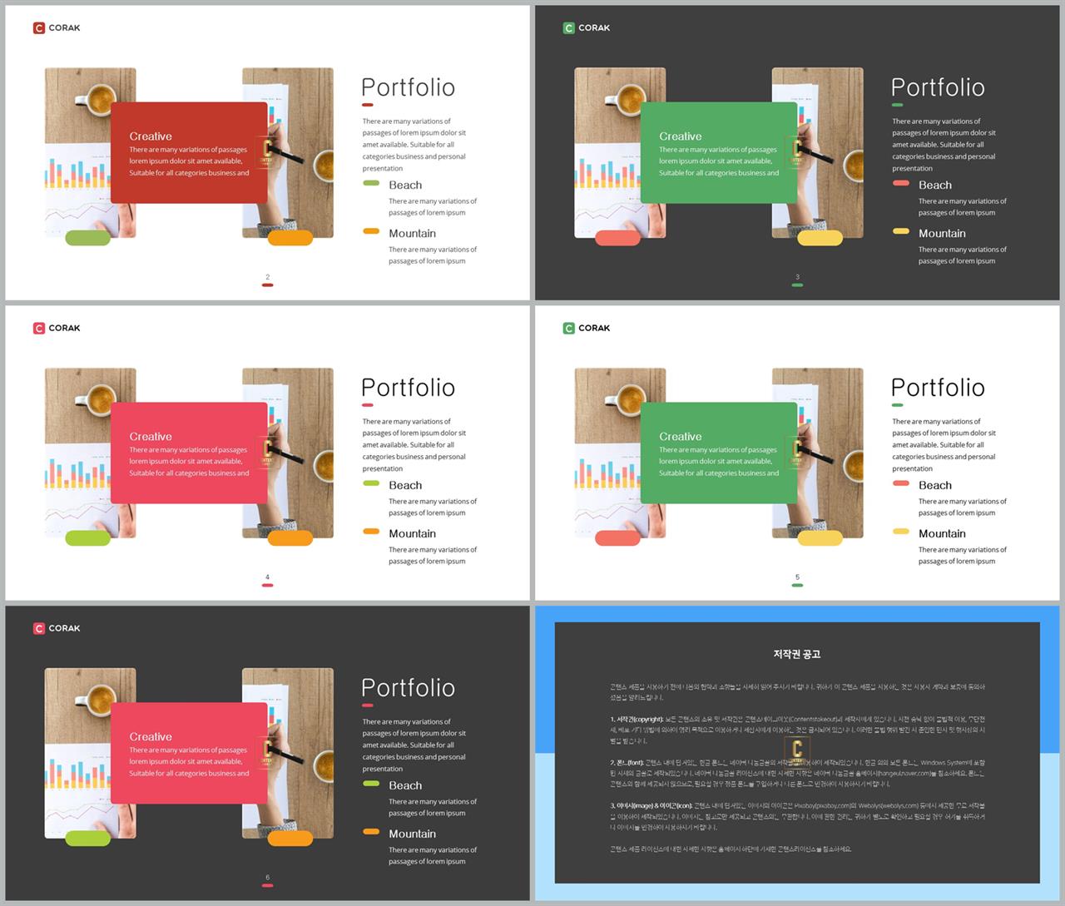Screen dimensions: 1065x906
Task: Click page number 6 at the slide bottom
Action: (267, 878)
